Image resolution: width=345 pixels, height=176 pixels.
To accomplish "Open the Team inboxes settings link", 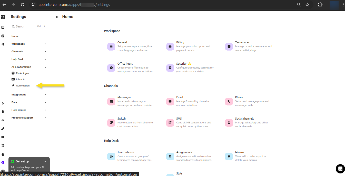I will pos(126,152).
